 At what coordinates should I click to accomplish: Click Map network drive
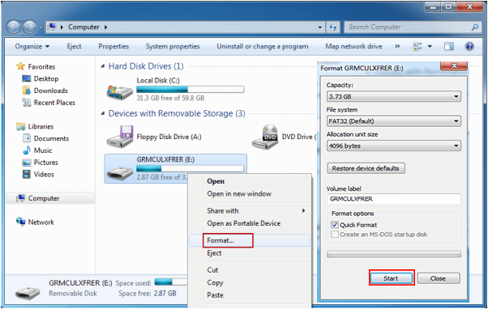(x=354, y=46)
